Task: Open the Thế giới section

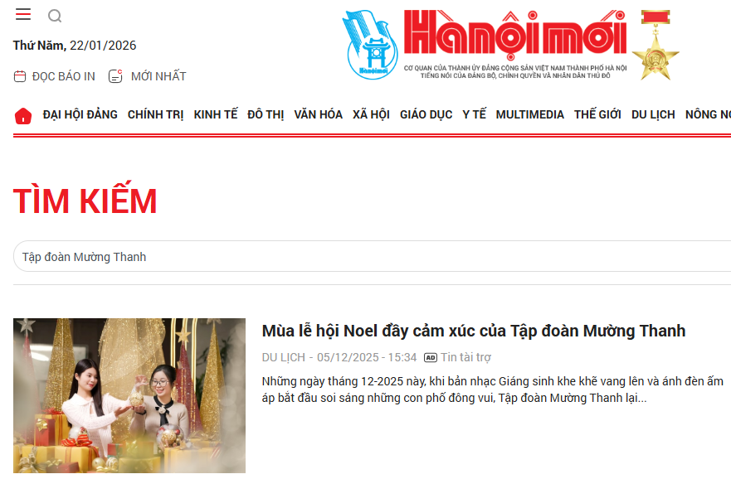Action: [597, 114]
